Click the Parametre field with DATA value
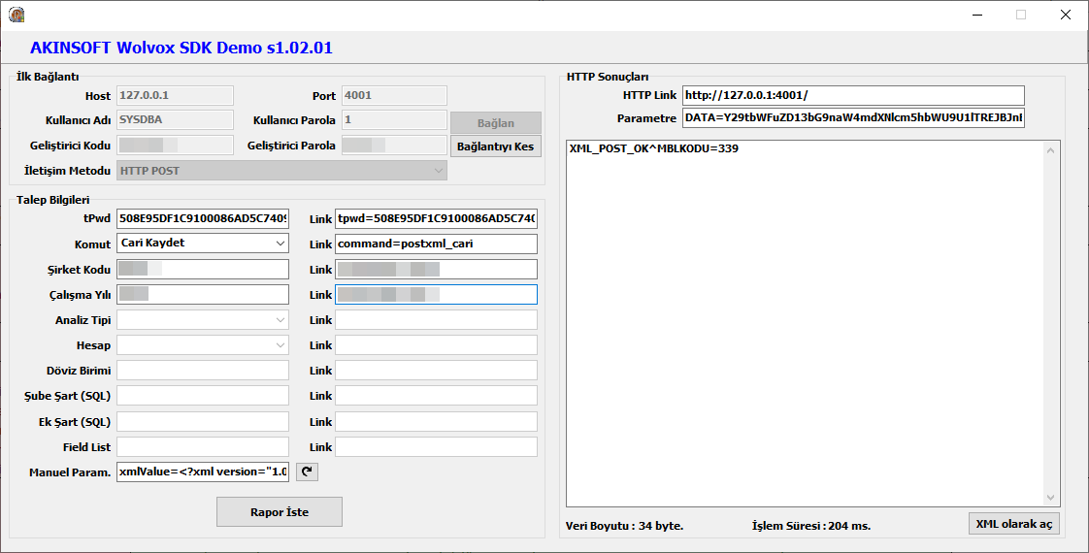Viewport: 1089px width, 553px height. point(852,118)
